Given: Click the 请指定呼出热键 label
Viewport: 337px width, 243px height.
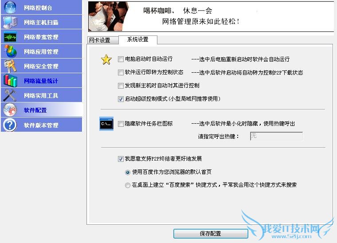Looking at the screenshot, I should click(218, 137).
